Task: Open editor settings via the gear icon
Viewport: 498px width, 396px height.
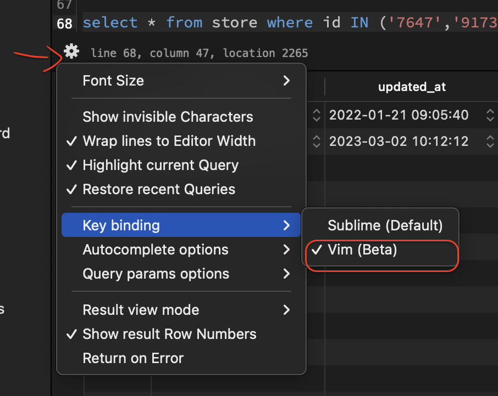Action: (x=71, y=51)
